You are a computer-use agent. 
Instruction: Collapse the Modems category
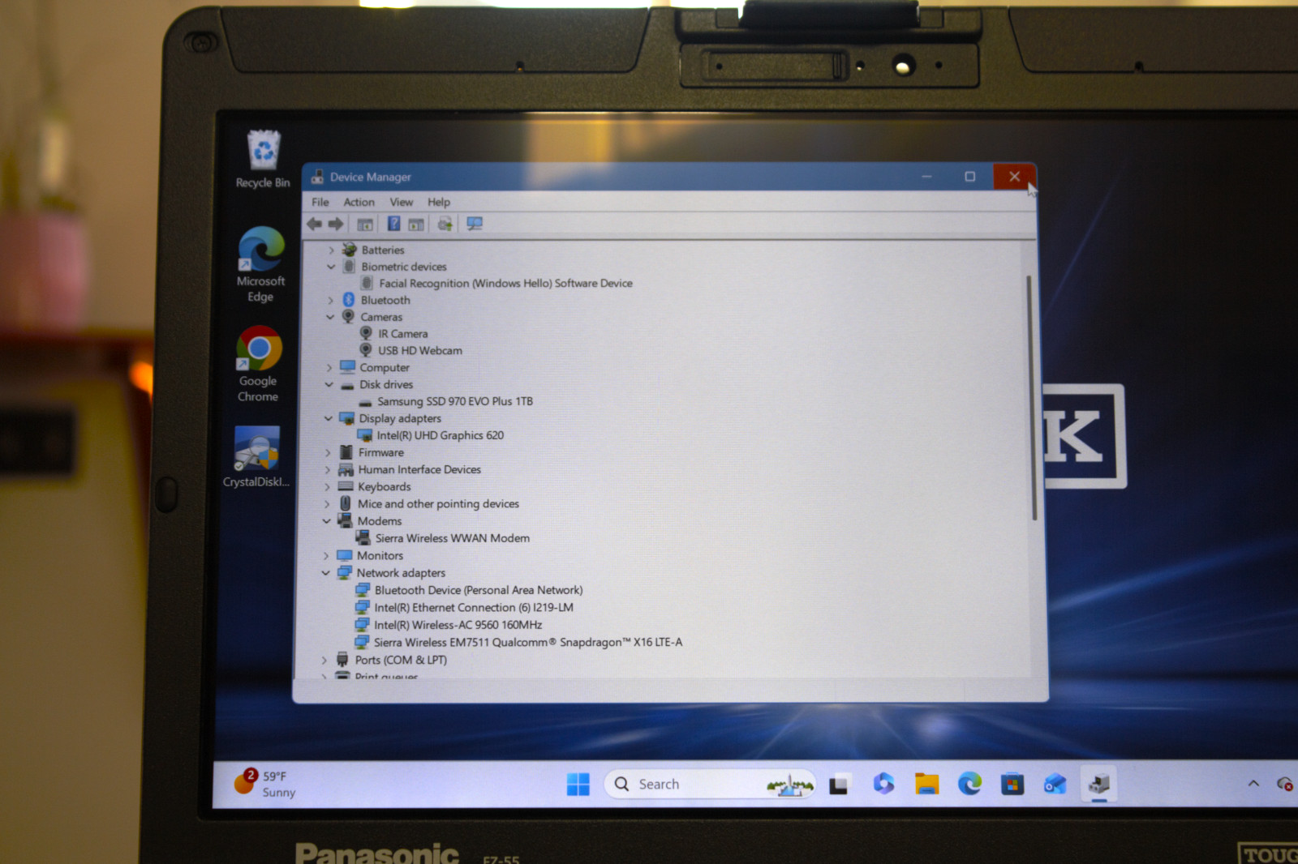(327, 521)
